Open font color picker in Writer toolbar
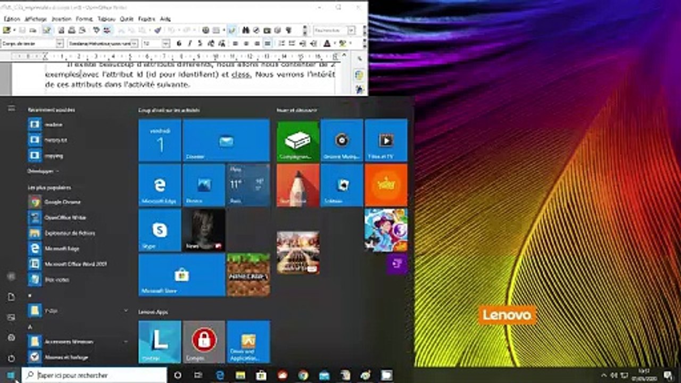The height and width of the screenshot is (383, 681). (x=327, y=44)
